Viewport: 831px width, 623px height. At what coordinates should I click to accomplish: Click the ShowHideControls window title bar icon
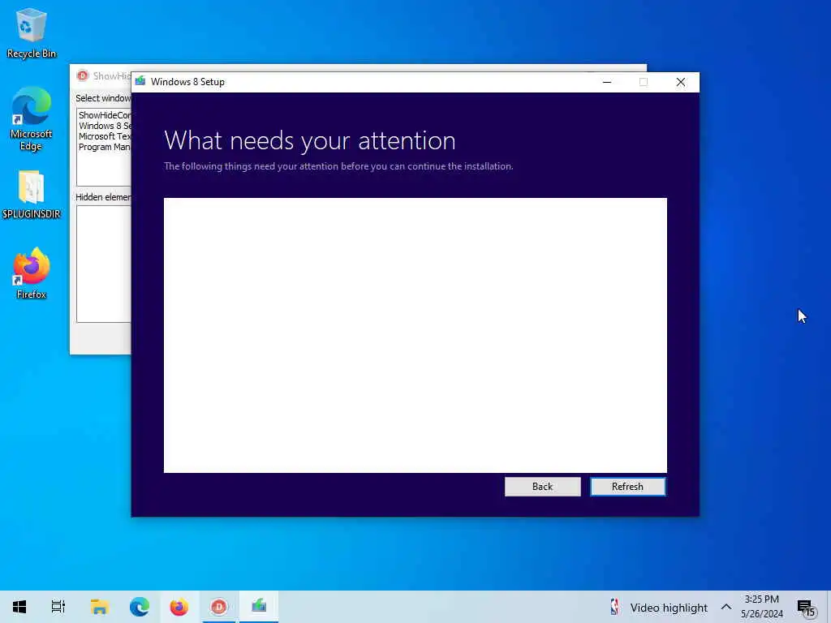click(x=83, y=75)
